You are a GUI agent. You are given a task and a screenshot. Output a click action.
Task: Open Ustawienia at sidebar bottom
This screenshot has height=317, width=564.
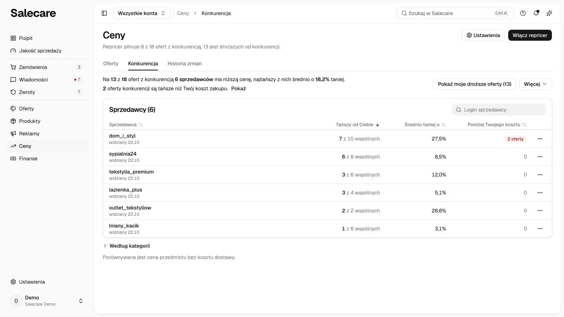pos(47,282)
